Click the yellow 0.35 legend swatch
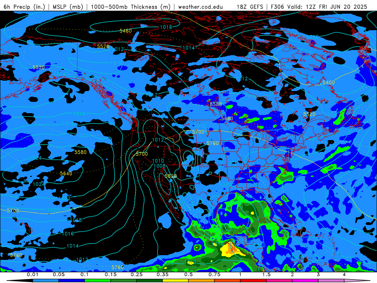The image size is (377, 283). [175, 281]
